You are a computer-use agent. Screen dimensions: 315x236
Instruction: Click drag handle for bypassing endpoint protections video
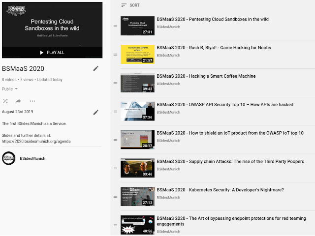[115, 225]
